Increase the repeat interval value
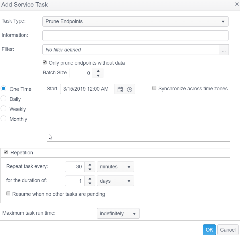240x239 pixels. pos(90,164)
